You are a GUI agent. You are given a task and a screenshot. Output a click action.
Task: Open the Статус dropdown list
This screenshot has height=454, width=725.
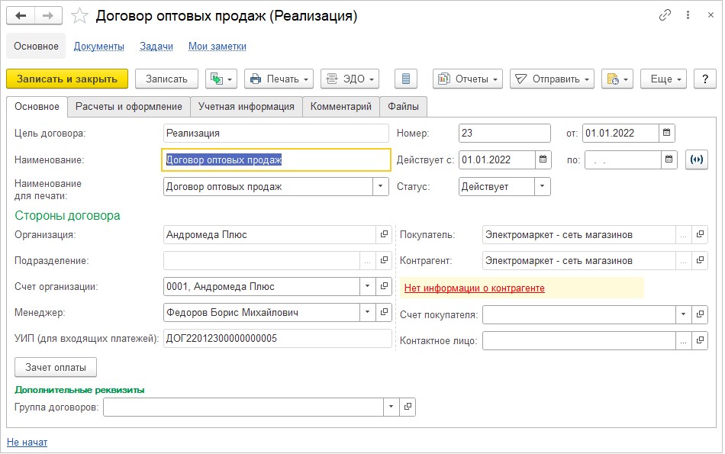(542, 186)
